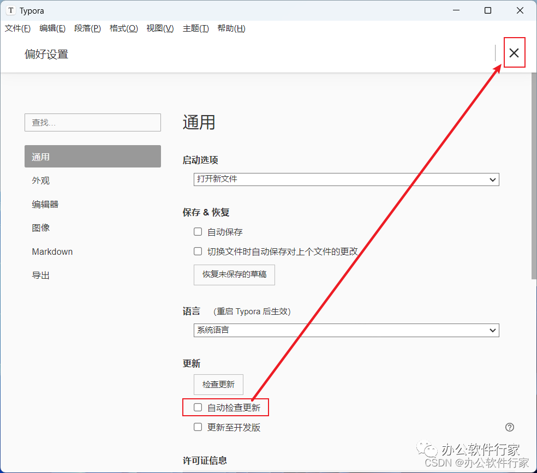Image resolution: width=537 pixels, height=473 pixels.
Task: Click the Typora app icon in title bar
Action: tap(11, 10)
